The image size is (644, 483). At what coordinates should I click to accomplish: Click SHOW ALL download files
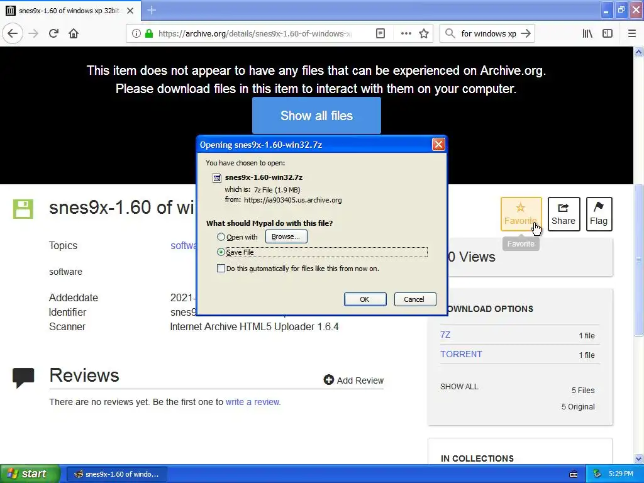pyautogui.click(x=459, y=387)
